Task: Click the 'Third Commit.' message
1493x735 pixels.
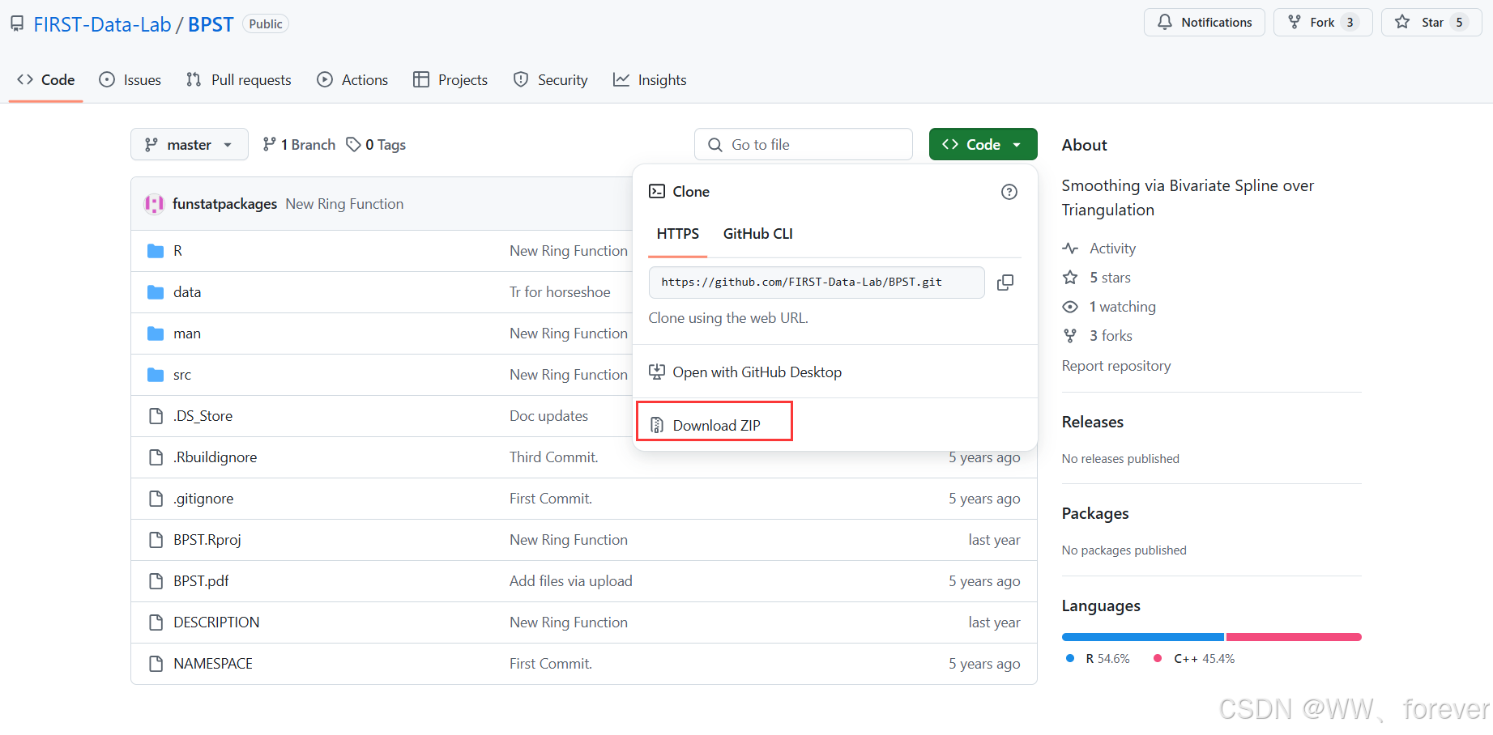Action: coord(554,457)
